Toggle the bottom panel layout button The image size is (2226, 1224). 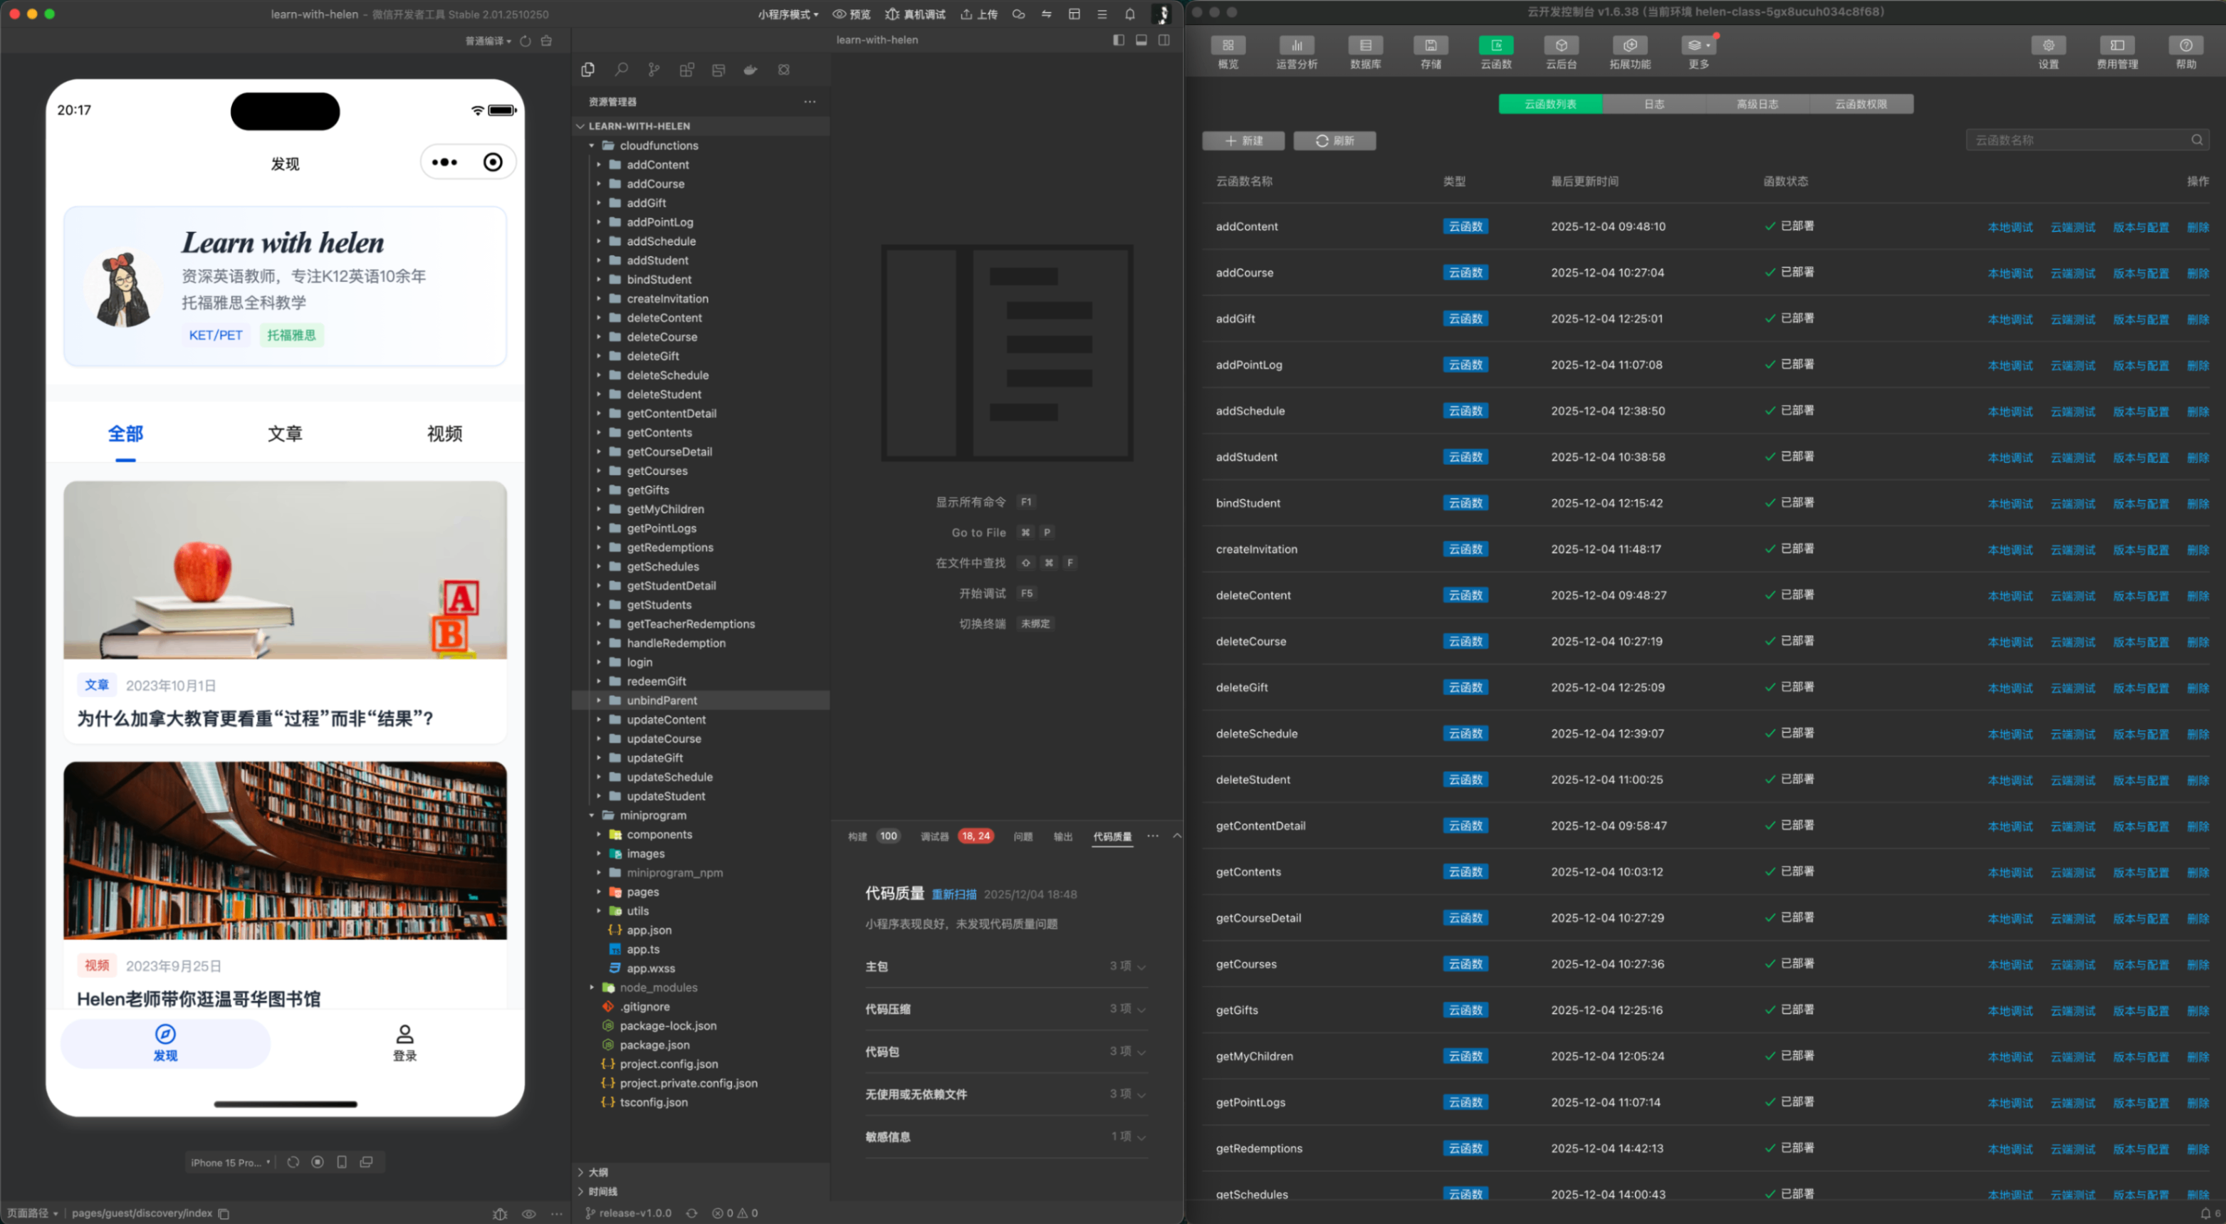(1141, 40)
